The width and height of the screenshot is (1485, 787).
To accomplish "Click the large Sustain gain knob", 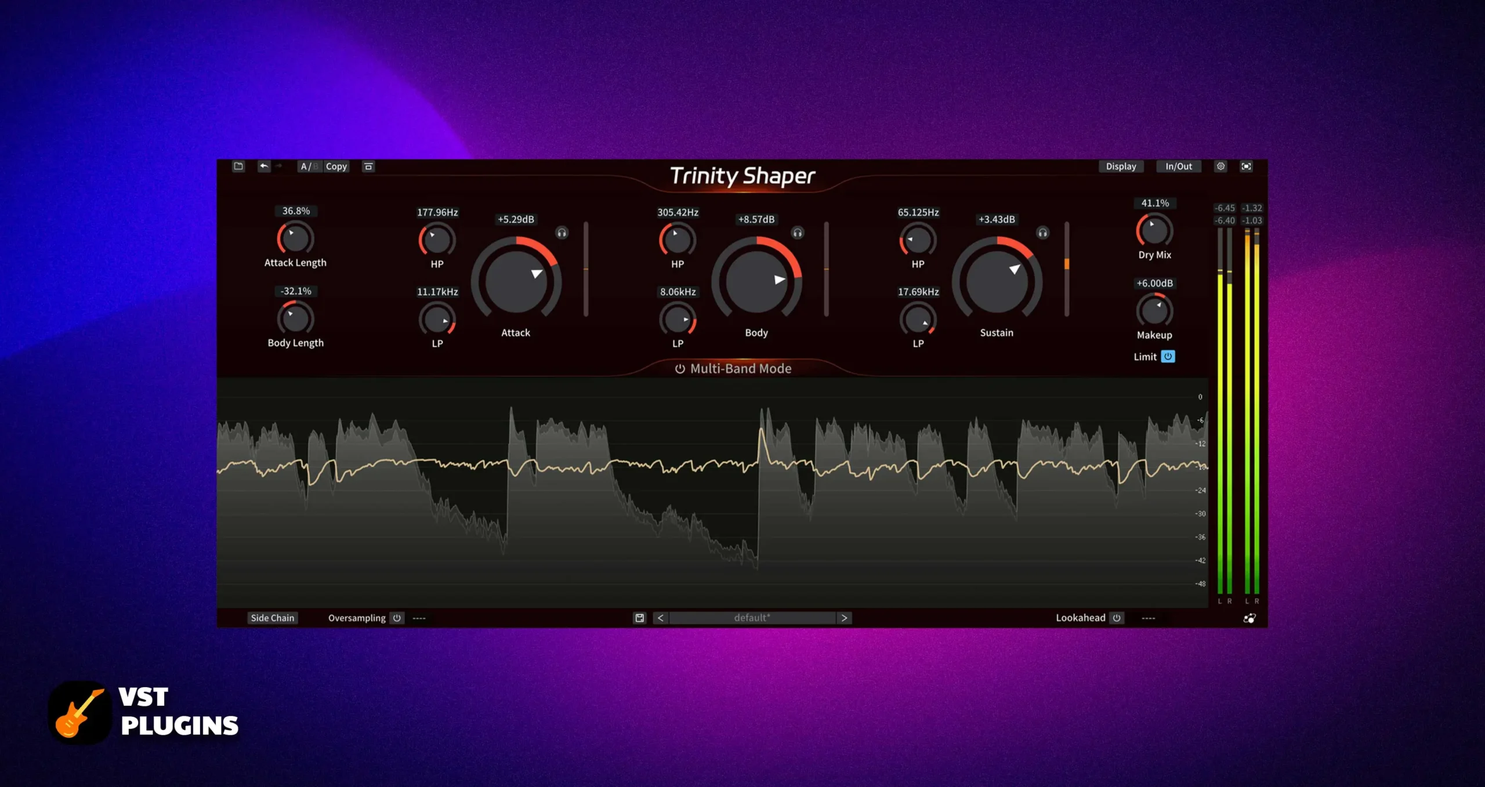I will (x=997, y=282).
